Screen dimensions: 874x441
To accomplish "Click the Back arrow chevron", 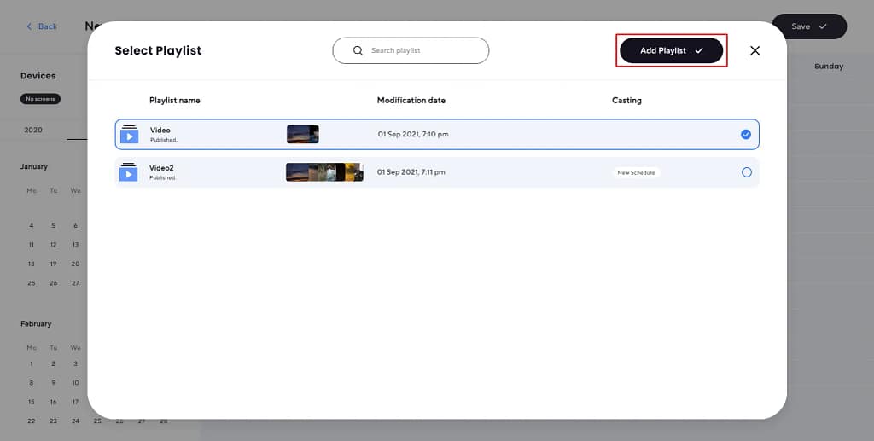I will tap(29, 26).
